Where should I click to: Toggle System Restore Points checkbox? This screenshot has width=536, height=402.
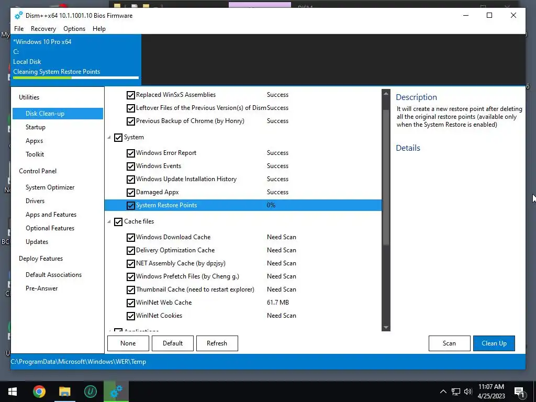(x=130, y=205)
